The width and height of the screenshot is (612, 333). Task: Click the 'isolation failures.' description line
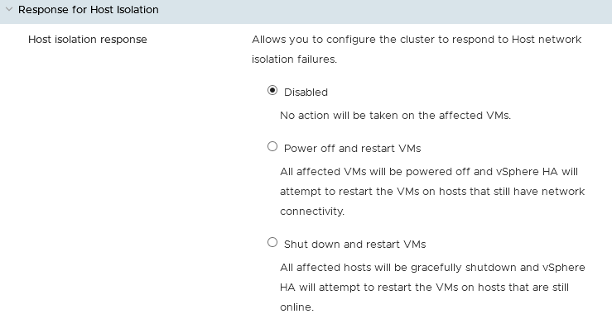pyautogui.click(x=294, y=59)
